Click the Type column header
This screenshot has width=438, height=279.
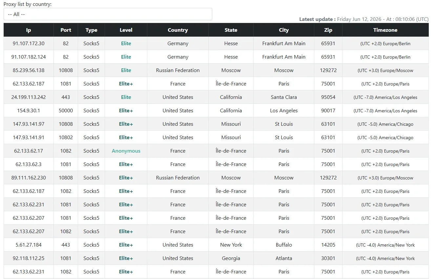pos(91,30)
